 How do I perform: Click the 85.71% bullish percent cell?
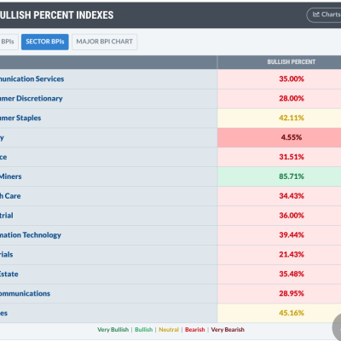pyautogui.click(x=280, y=176)
